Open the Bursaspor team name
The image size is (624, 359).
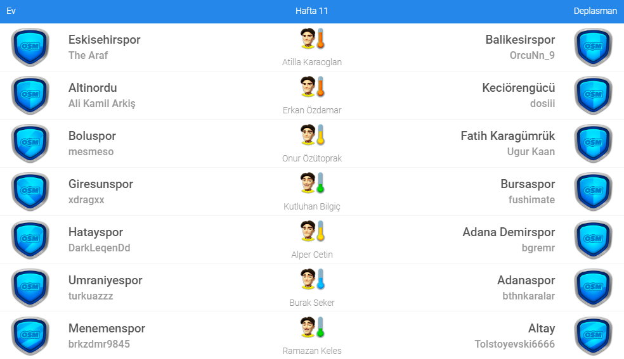[528, 184]
